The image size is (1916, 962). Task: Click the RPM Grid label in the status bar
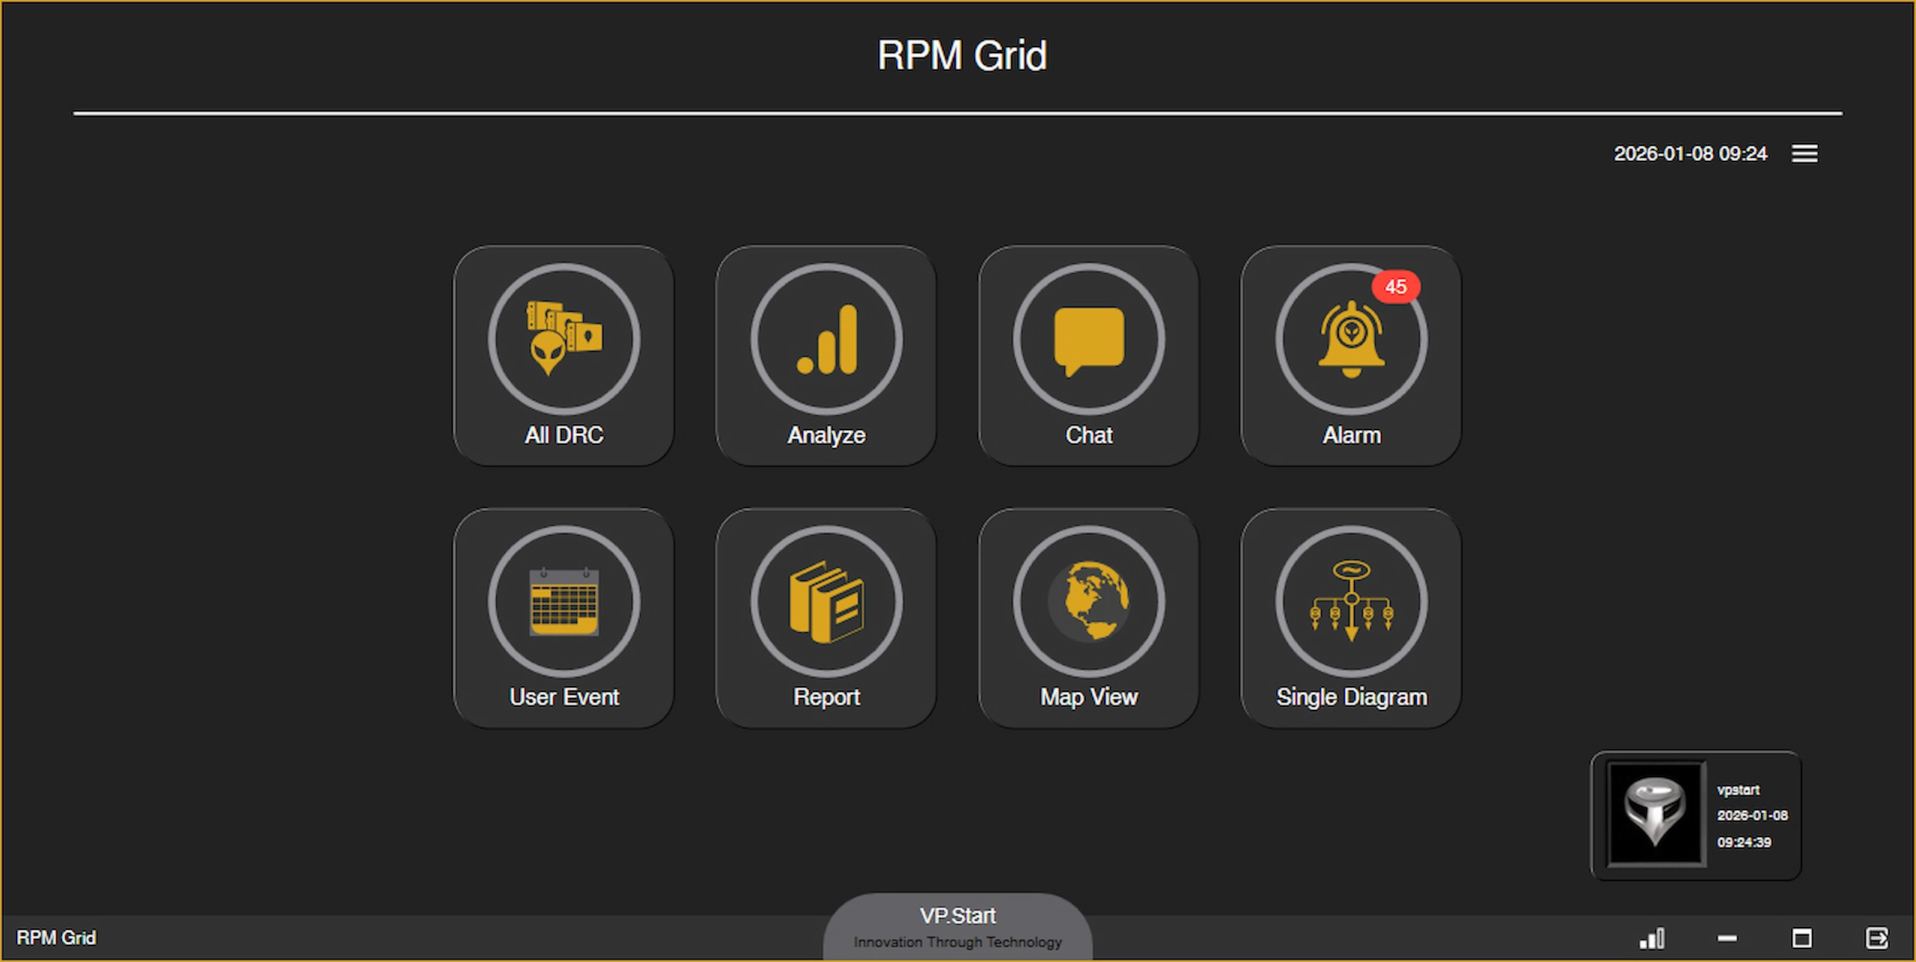[x=58, y=937]
